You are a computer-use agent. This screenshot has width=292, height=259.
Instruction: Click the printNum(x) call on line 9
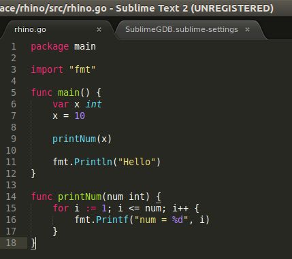click(x=82, y=139)
